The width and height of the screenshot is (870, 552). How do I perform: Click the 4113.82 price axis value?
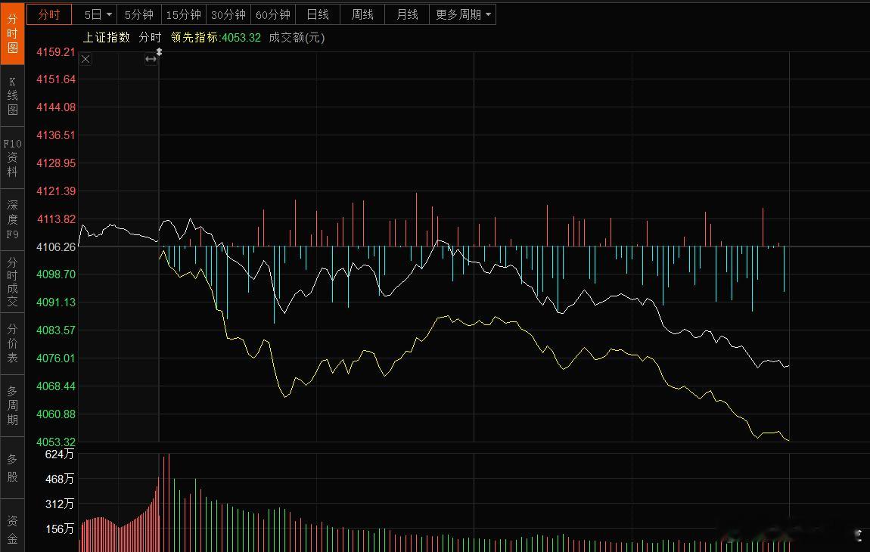[56, 219]
